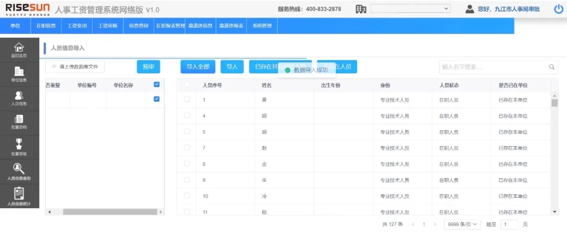
Task: Open the unit selection dropdown in header
Action: point(410,9)
